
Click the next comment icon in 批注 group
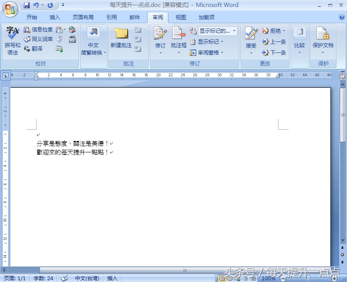point(138,49)
